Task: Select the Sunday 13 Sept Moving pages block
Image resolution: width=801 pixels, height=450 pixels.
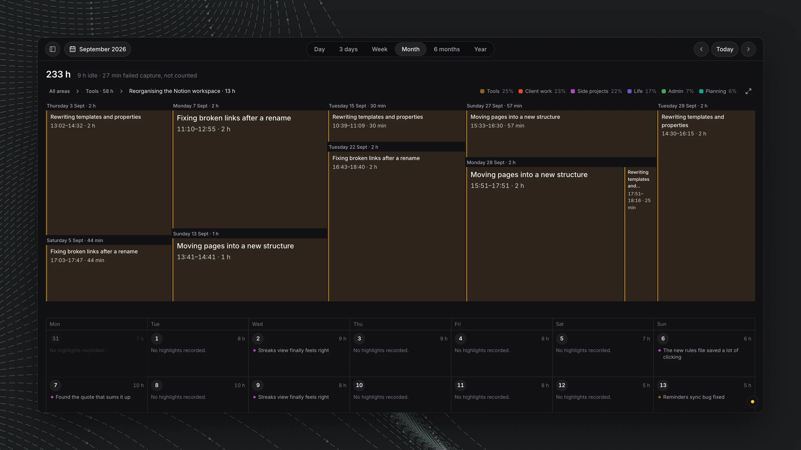Action: coord(250,270)
